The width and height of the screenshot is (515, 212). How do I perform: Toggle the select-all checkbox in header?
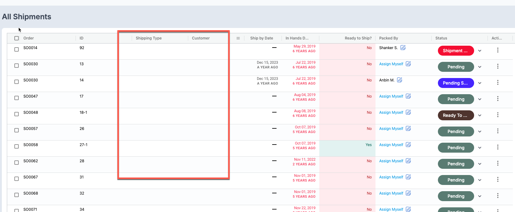coord(17,38)
